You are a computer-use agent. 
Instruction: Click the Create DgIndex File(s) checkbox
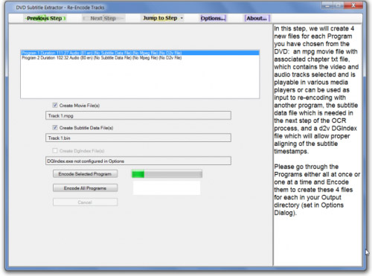tap(55, 150)
